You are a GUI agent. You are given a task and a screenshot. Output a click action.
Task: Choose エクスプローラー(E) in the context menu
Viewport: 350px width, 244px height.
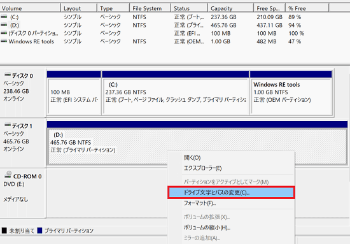click(231, 168)
